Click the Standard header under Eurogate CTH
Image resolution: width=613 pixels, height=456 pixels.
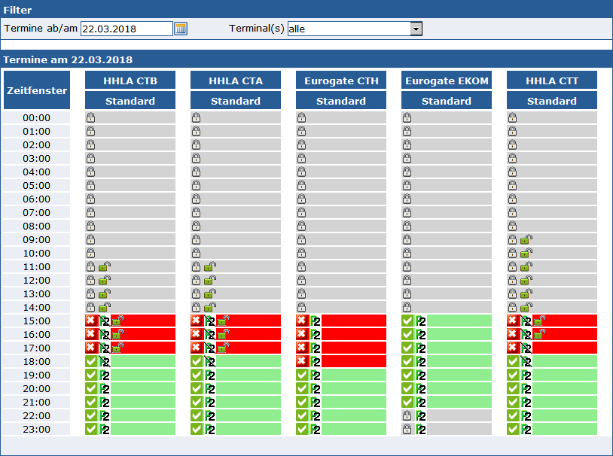click(341, 101)
